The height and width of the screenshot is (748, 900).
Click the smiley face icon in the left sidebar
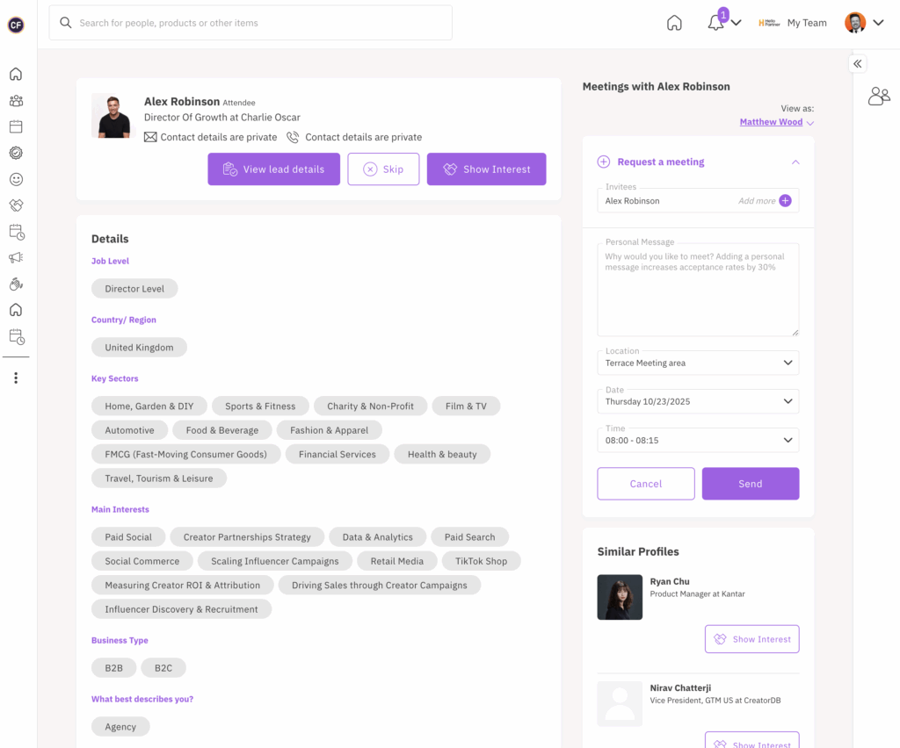pyautogui.click(x=16, y=179)
